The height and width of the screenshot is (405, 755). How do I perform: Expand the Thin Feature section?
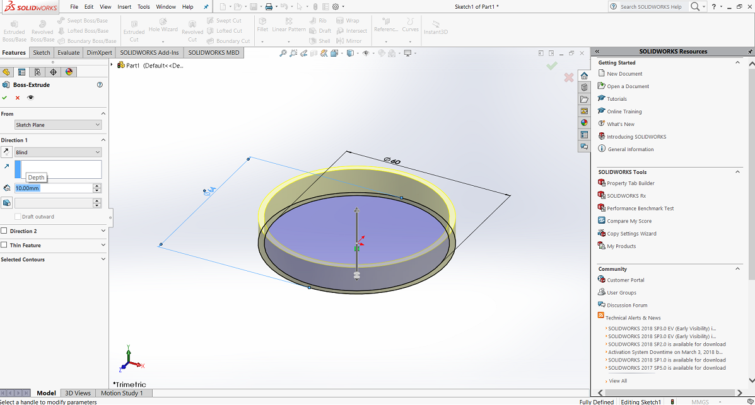(x=103, y=245)
